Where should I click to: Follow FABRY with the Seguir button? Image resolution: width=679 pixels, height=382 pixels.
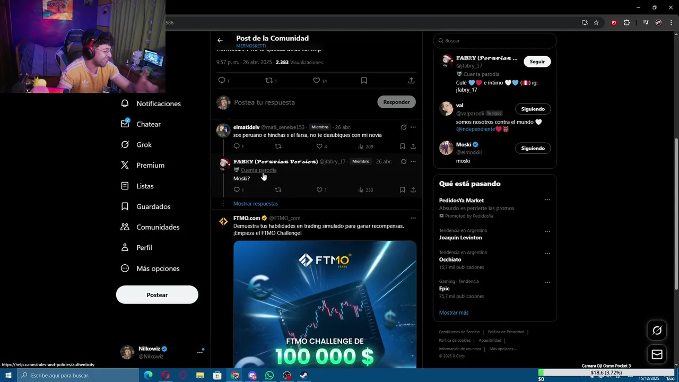[x=537, y=62]
